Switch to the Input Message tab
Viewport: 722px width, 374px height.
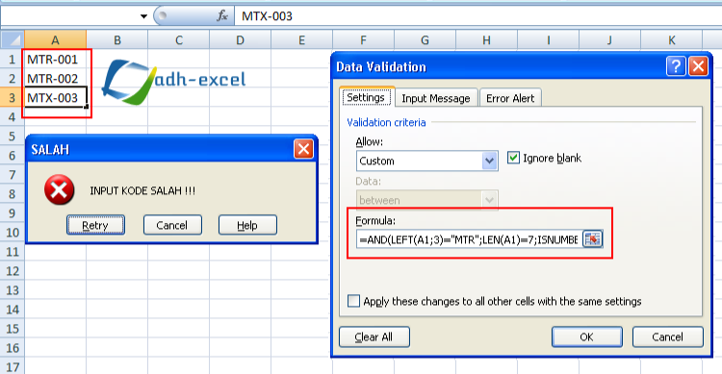(x=435, y=98)
